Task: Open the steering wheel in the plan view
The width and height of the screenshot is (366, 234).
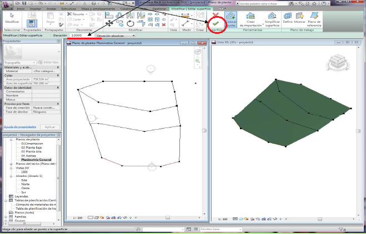Action: tap(198, 52)
